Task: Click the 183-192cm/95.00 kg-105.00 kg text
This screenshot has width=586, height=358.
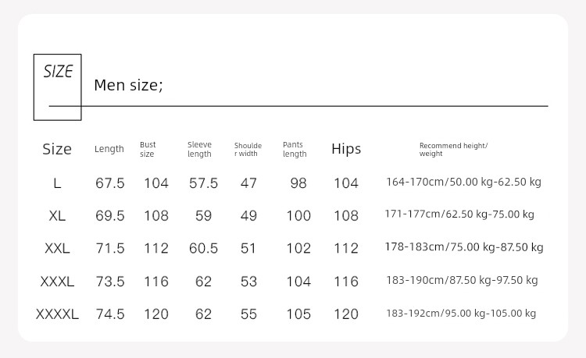Action: (461, 314)
